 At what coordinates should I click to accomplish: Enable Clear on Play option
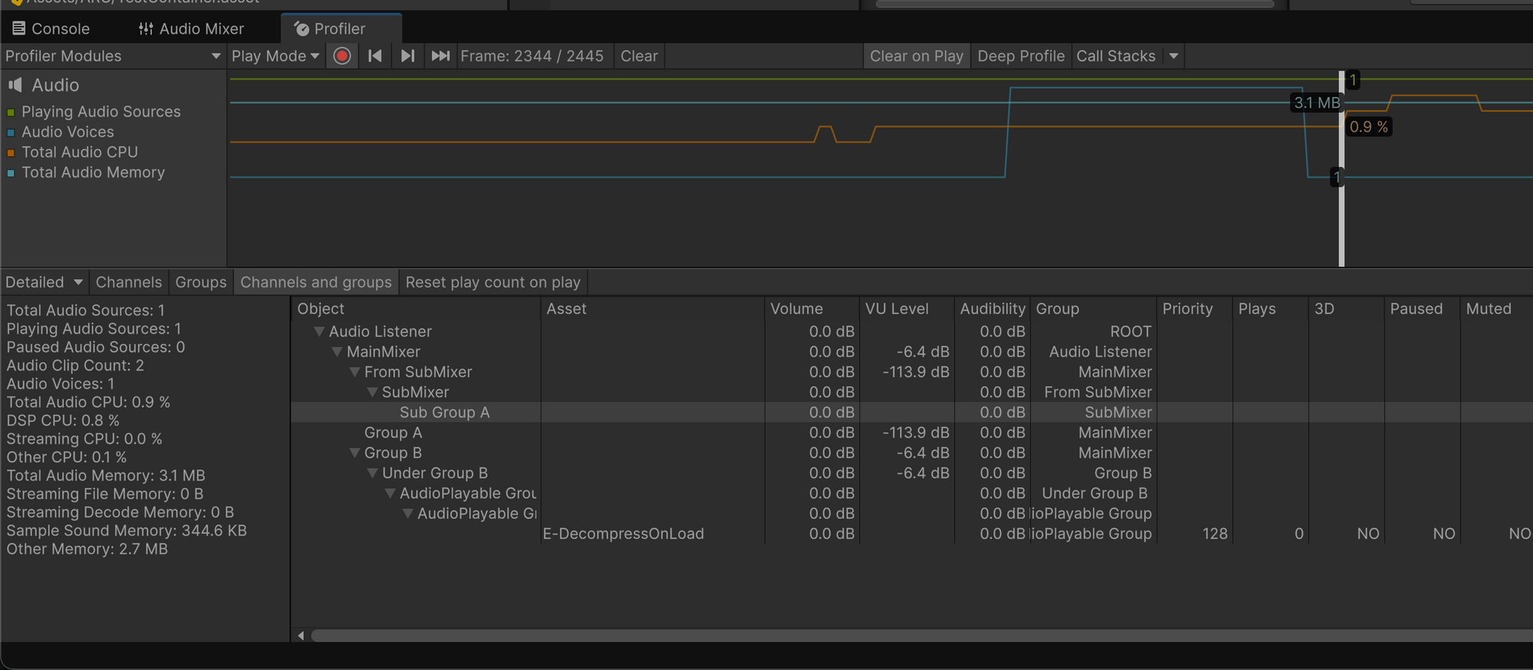coord(916,56)
